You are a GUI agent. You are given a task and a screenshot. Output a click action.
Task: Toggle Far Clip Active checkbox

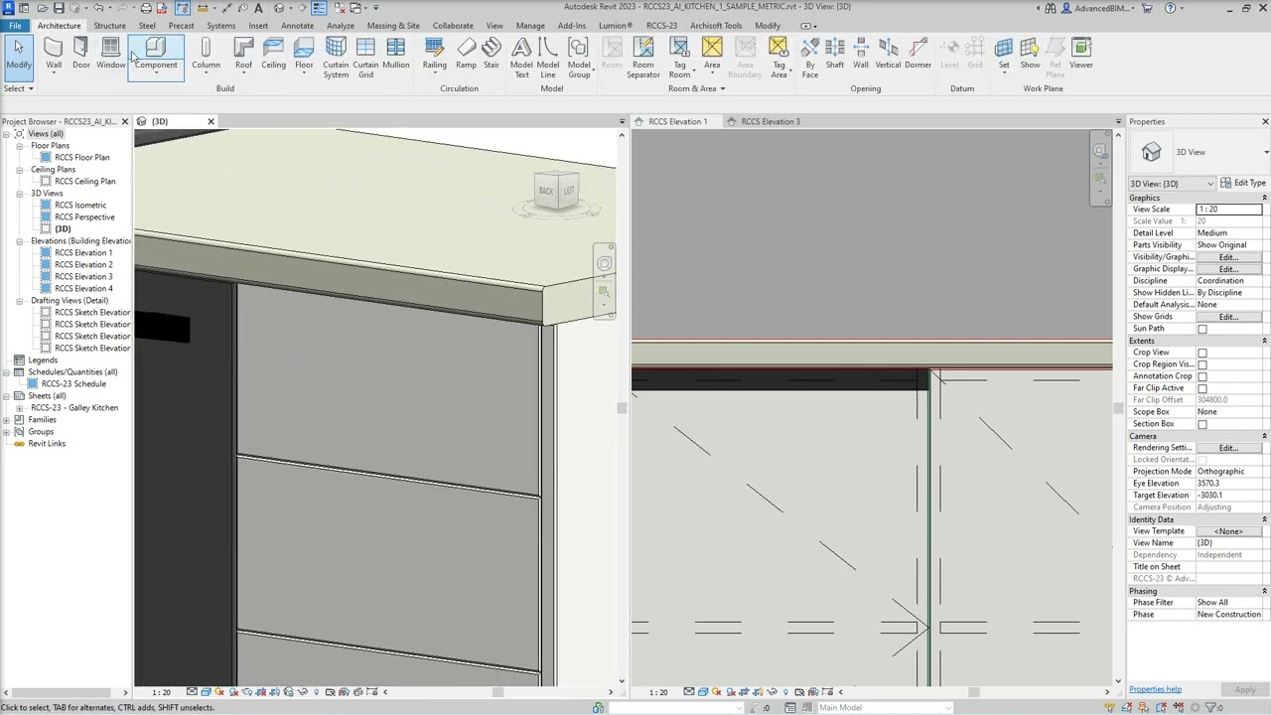click(x=1202, y=388)
